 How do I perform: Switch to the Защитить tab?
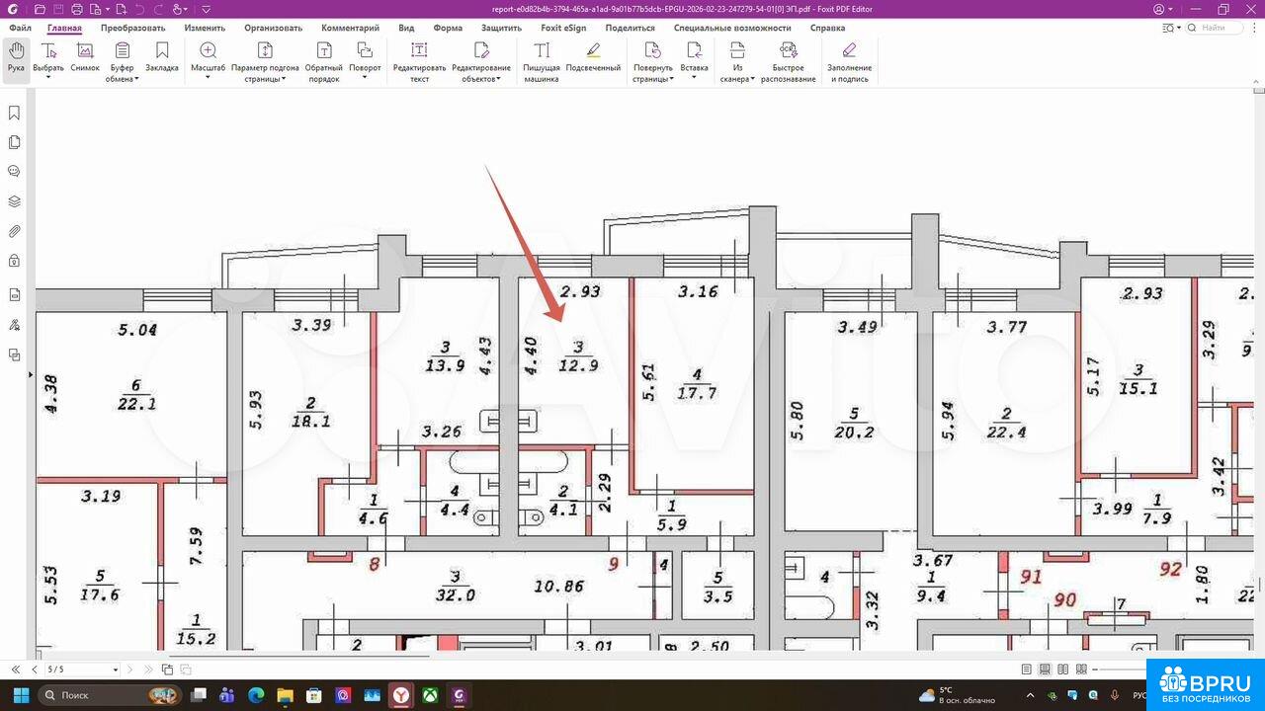point(501,28)
